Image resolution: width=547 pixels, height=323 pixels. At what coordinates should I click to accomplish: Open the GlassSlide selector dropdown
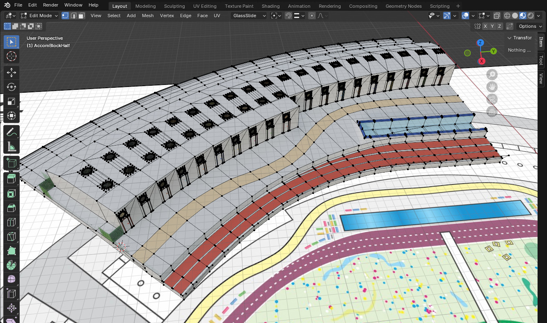click(249, 15)
